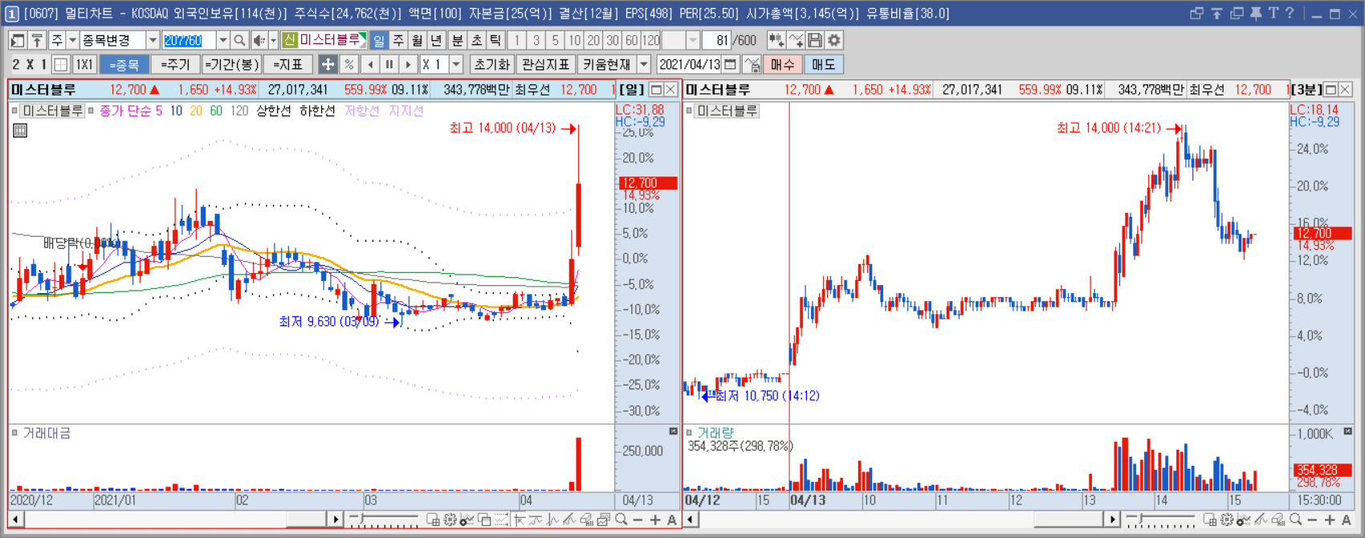Step forward with next playback arrow
This screenshot has height=538, width=1365.
[x=409, y=64]
